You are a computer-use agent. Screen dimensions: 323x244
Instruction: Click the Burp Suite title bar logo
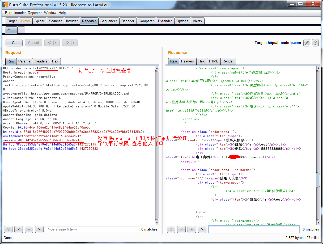point(5,4)
